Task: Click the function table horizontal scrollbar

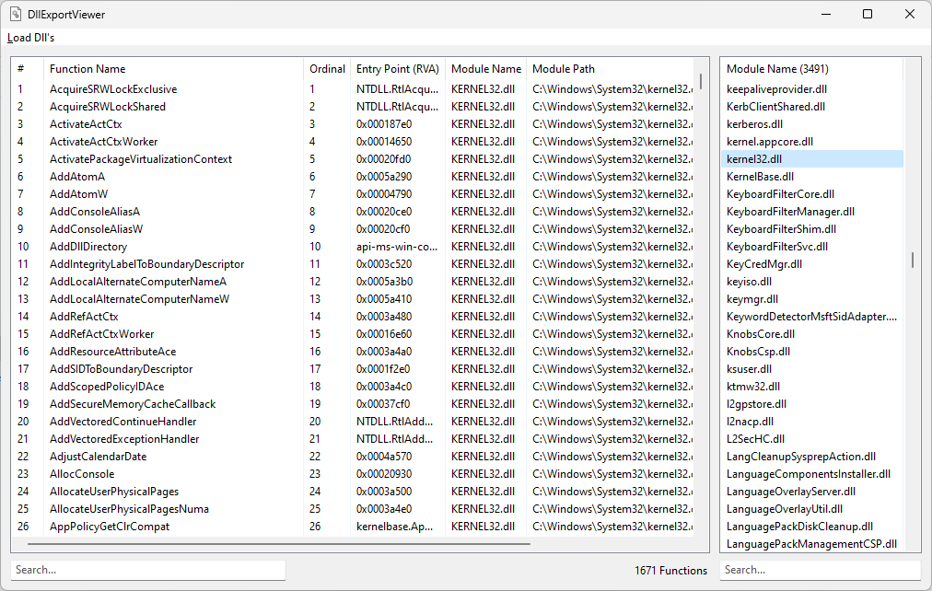Action: [278, 543]
